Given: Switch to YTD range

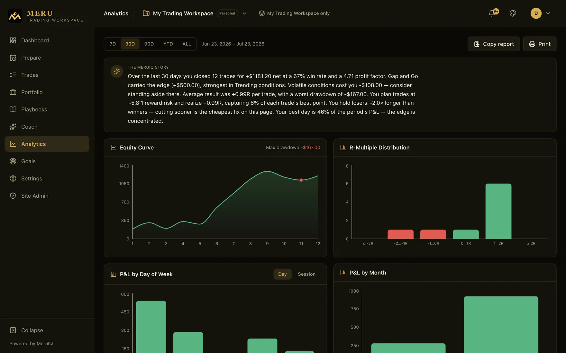Looking at the screenshot, I should (x=168, y=44).
